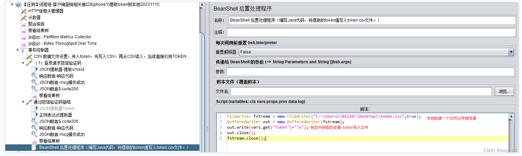Screen dimensions: 522x156
Task: Click the JSON提取器-提取smsid extractor icon
Action: tap(35, 69)
